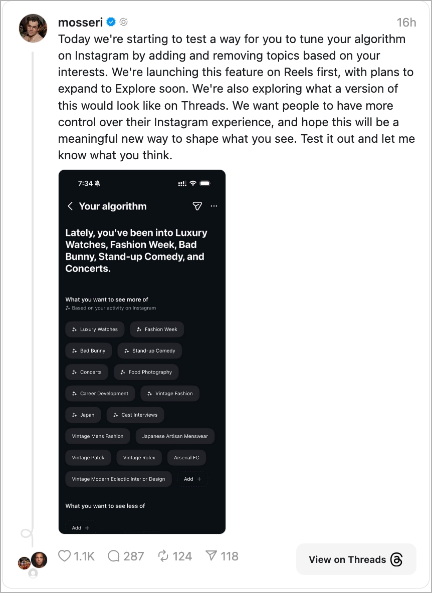Toggle the Luxury Watches topic pill
Viewport: 432px width, 593px height.
[94, 329]
